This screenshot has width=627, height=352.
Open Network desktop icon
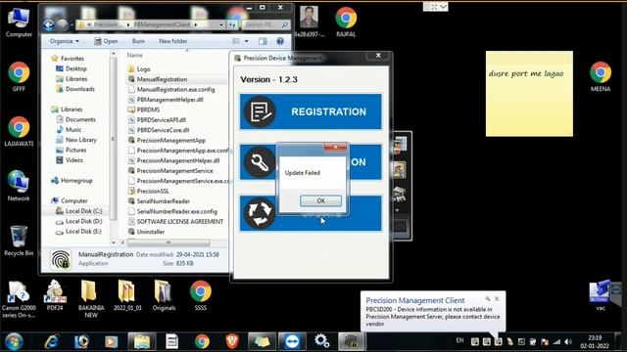coord(19,186)
